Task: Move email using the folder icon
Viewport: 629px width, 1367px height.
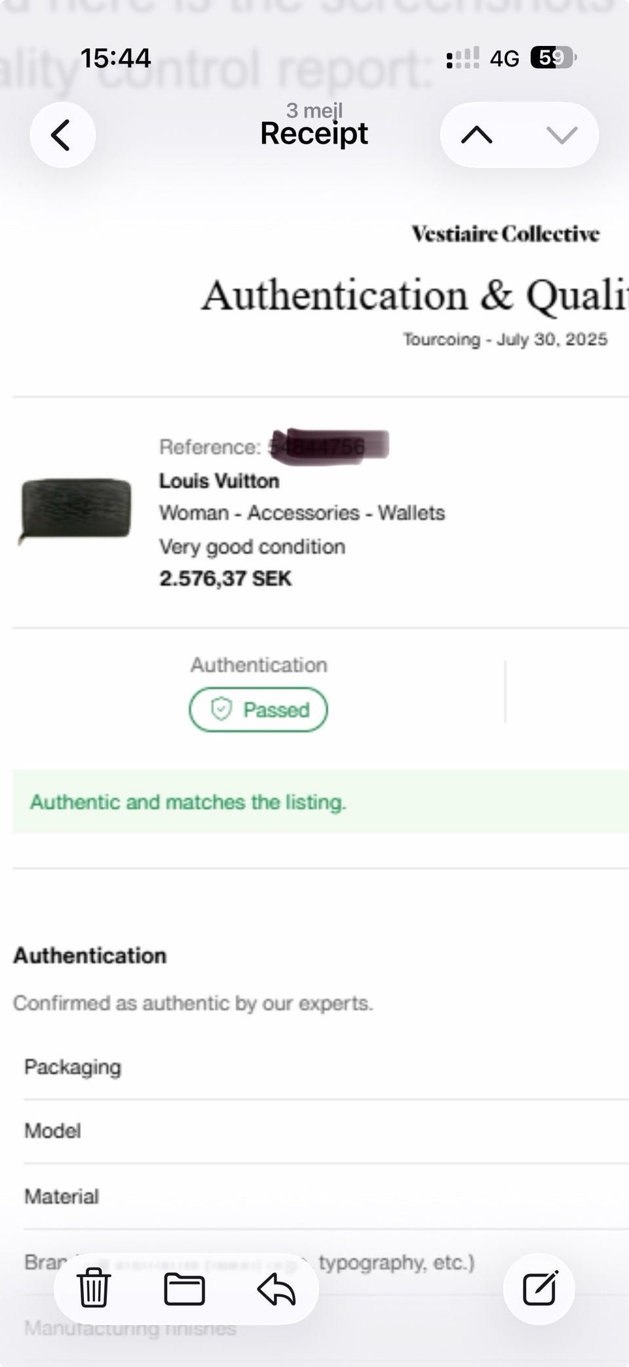Action: (x=184, y=1288)
